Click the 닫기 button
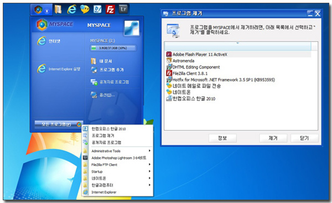332x203 pixels. (304, 138)
